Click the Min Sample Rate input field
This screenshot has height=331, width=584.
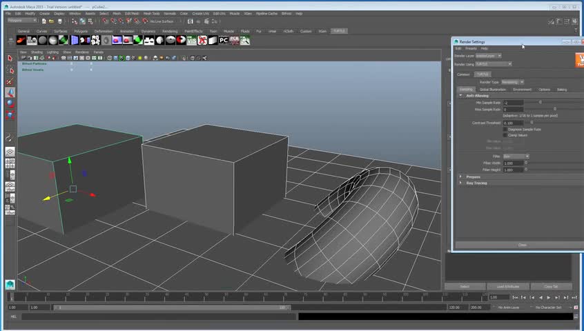click(513, 103)
